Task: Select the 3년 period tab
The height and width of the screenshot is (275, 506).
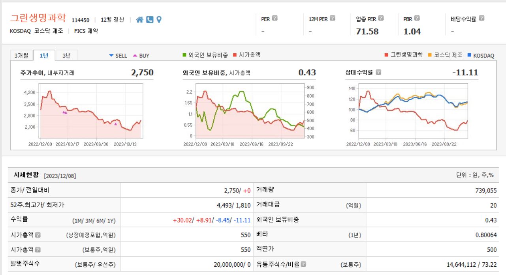Action: pyautogui.click(x=66, y=55)
